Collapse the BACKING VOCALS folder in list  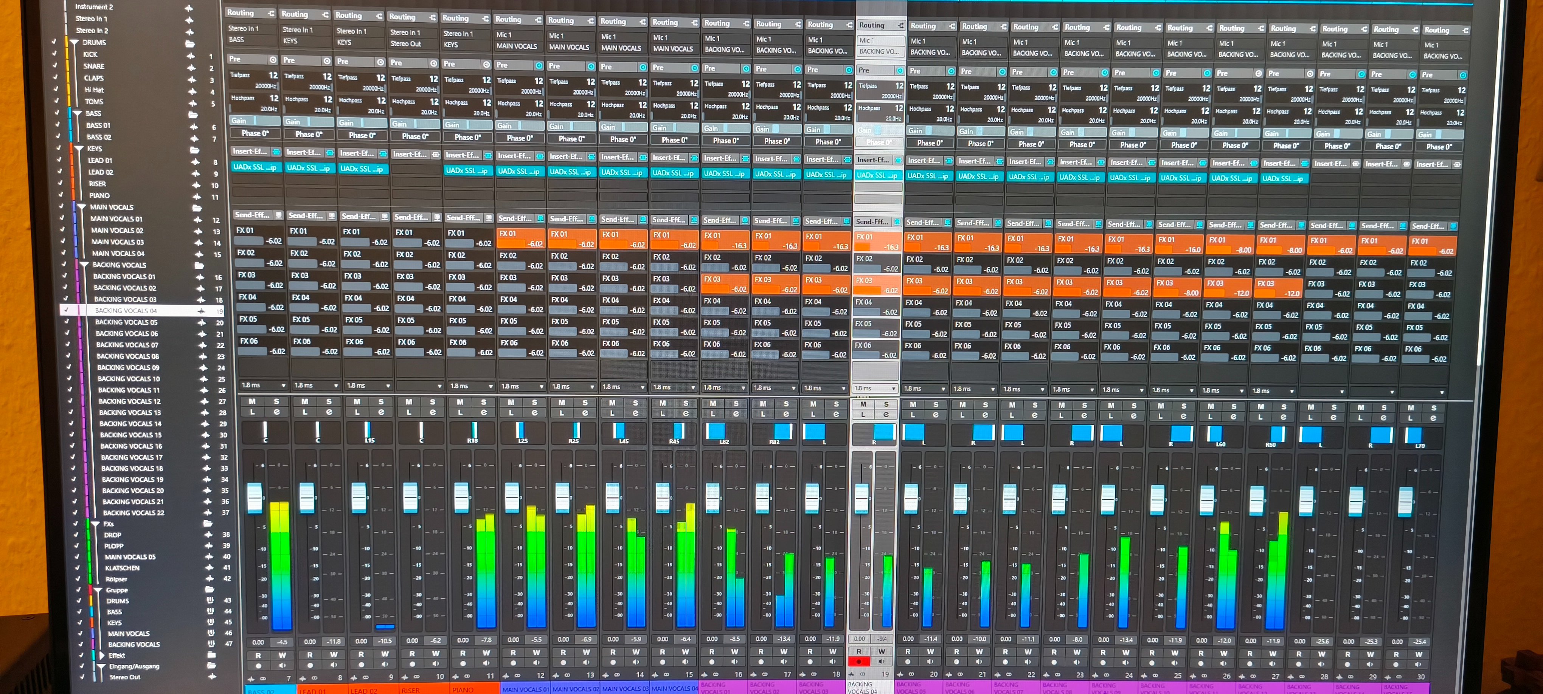pos(84,265)
